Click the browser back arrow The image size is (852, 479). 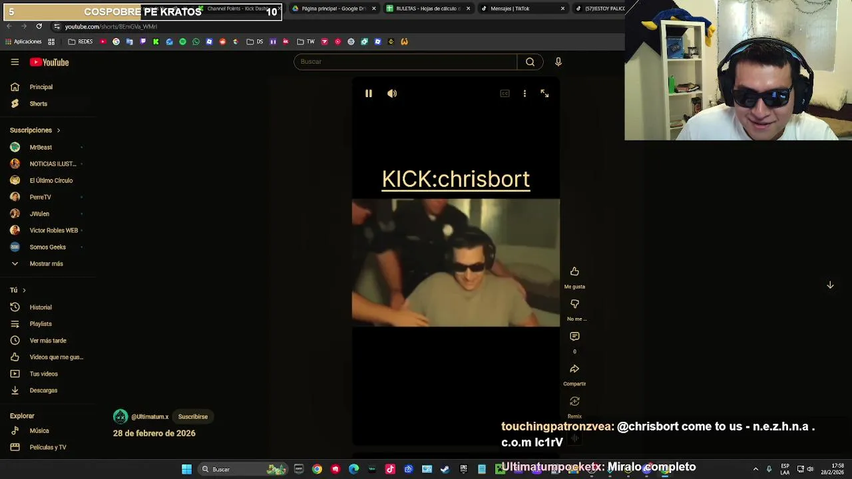click(x=9, y=27)
